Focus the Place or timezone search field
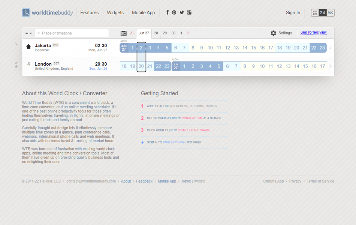 click(72, 33)
